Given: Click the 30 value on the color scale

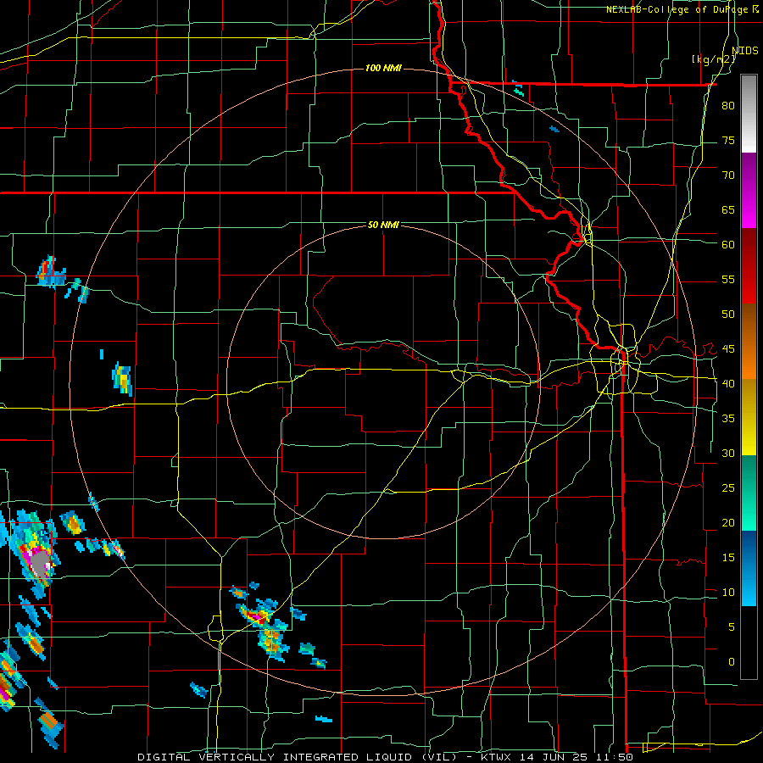Looking at the screenshot, I should (728, 453).
